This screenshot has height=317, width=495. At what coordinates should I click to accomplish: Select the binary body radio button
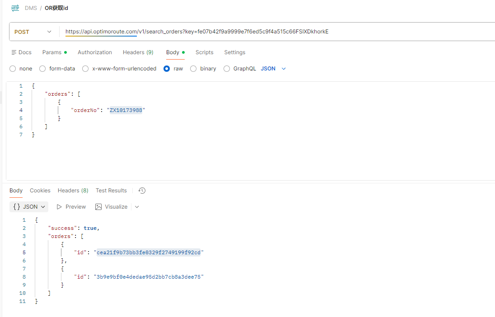tap(193, 69)
